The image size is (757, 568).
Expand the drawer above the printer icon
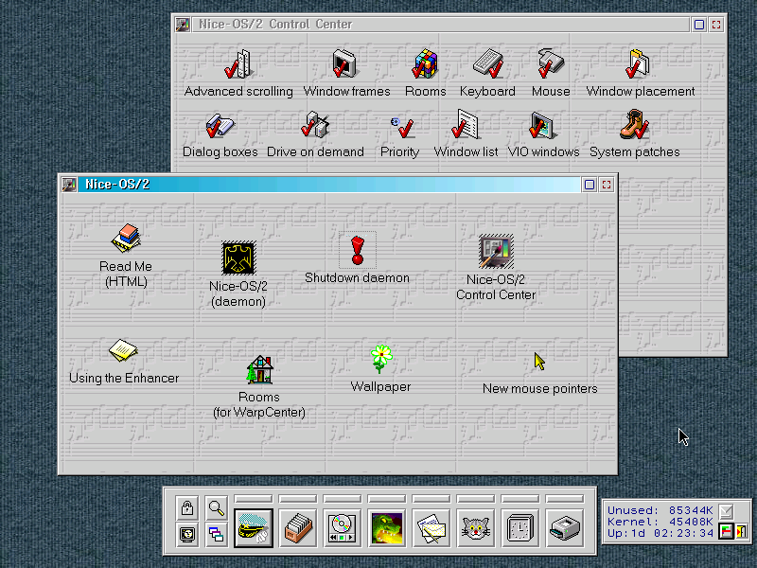tap(564, 499)
